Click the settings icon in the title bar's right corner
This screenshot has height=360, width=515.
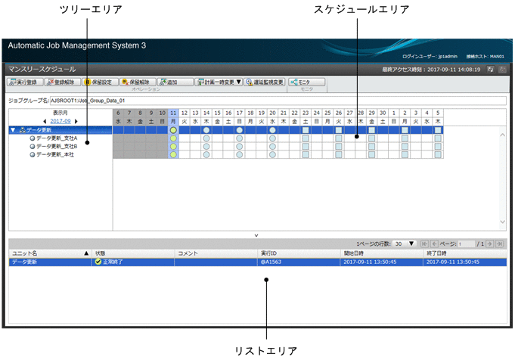pos(502,70)
